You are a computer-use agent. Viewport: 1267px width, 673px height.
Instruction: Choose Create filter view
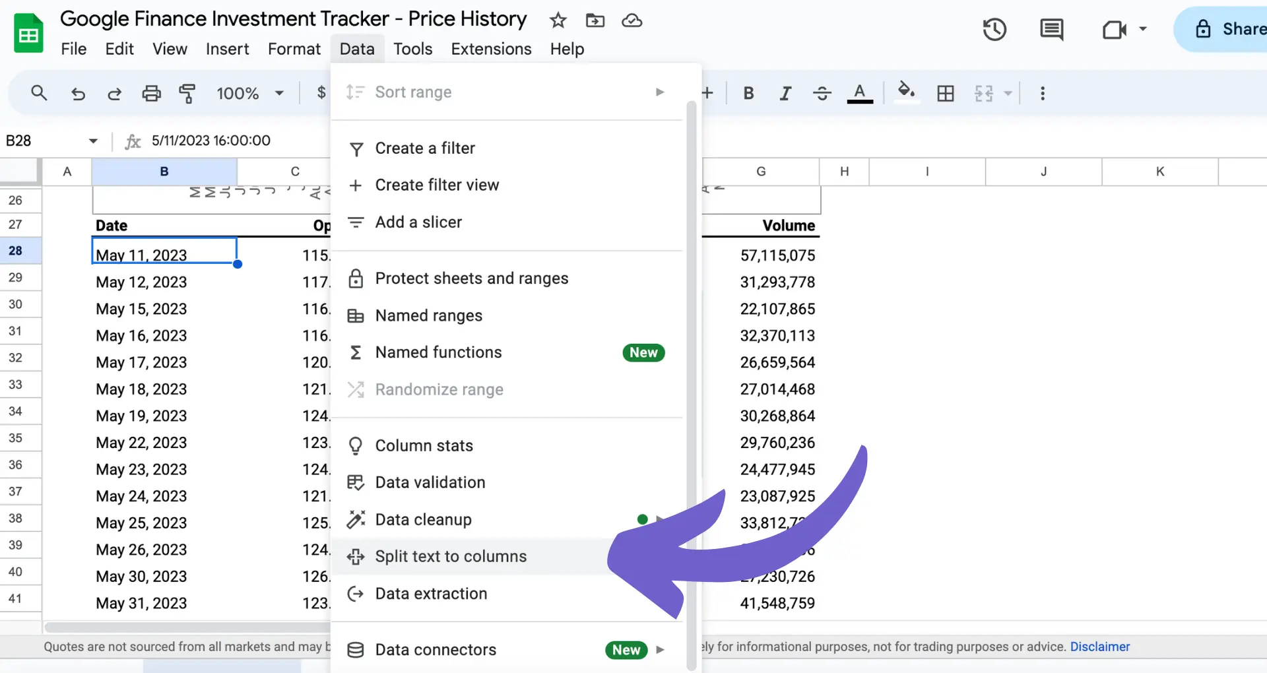[507, 185]
